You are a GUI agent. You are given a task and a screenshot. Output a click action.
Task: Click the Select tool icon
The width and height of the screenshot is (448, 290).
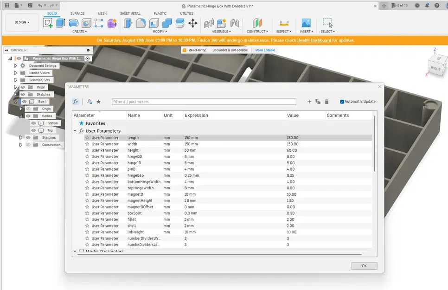coord(327,23)
